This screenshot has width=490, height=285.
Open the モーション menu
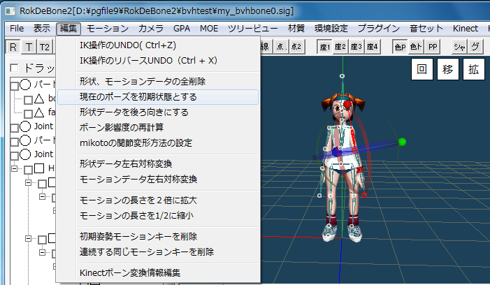click(108, 29)
